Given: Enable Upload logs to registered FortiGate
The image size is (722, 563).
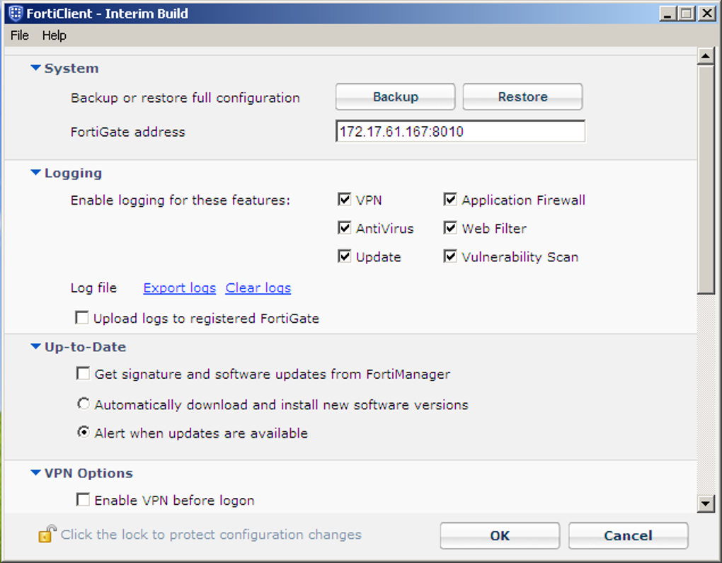Looking at the screenshot, I should [82, 318].
